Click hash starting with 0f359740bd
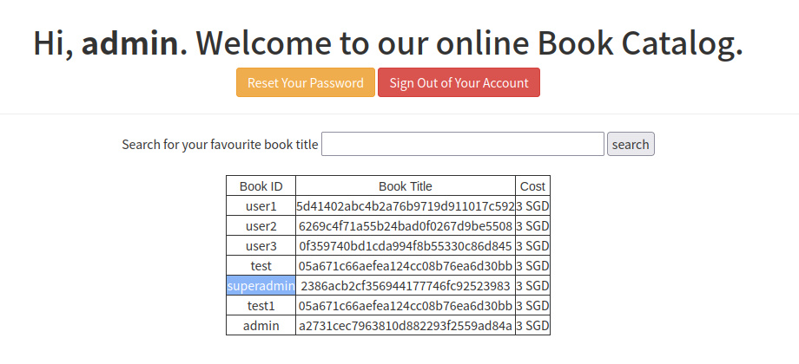This screenshot has width=799, height=364. [x=405, y=246]
